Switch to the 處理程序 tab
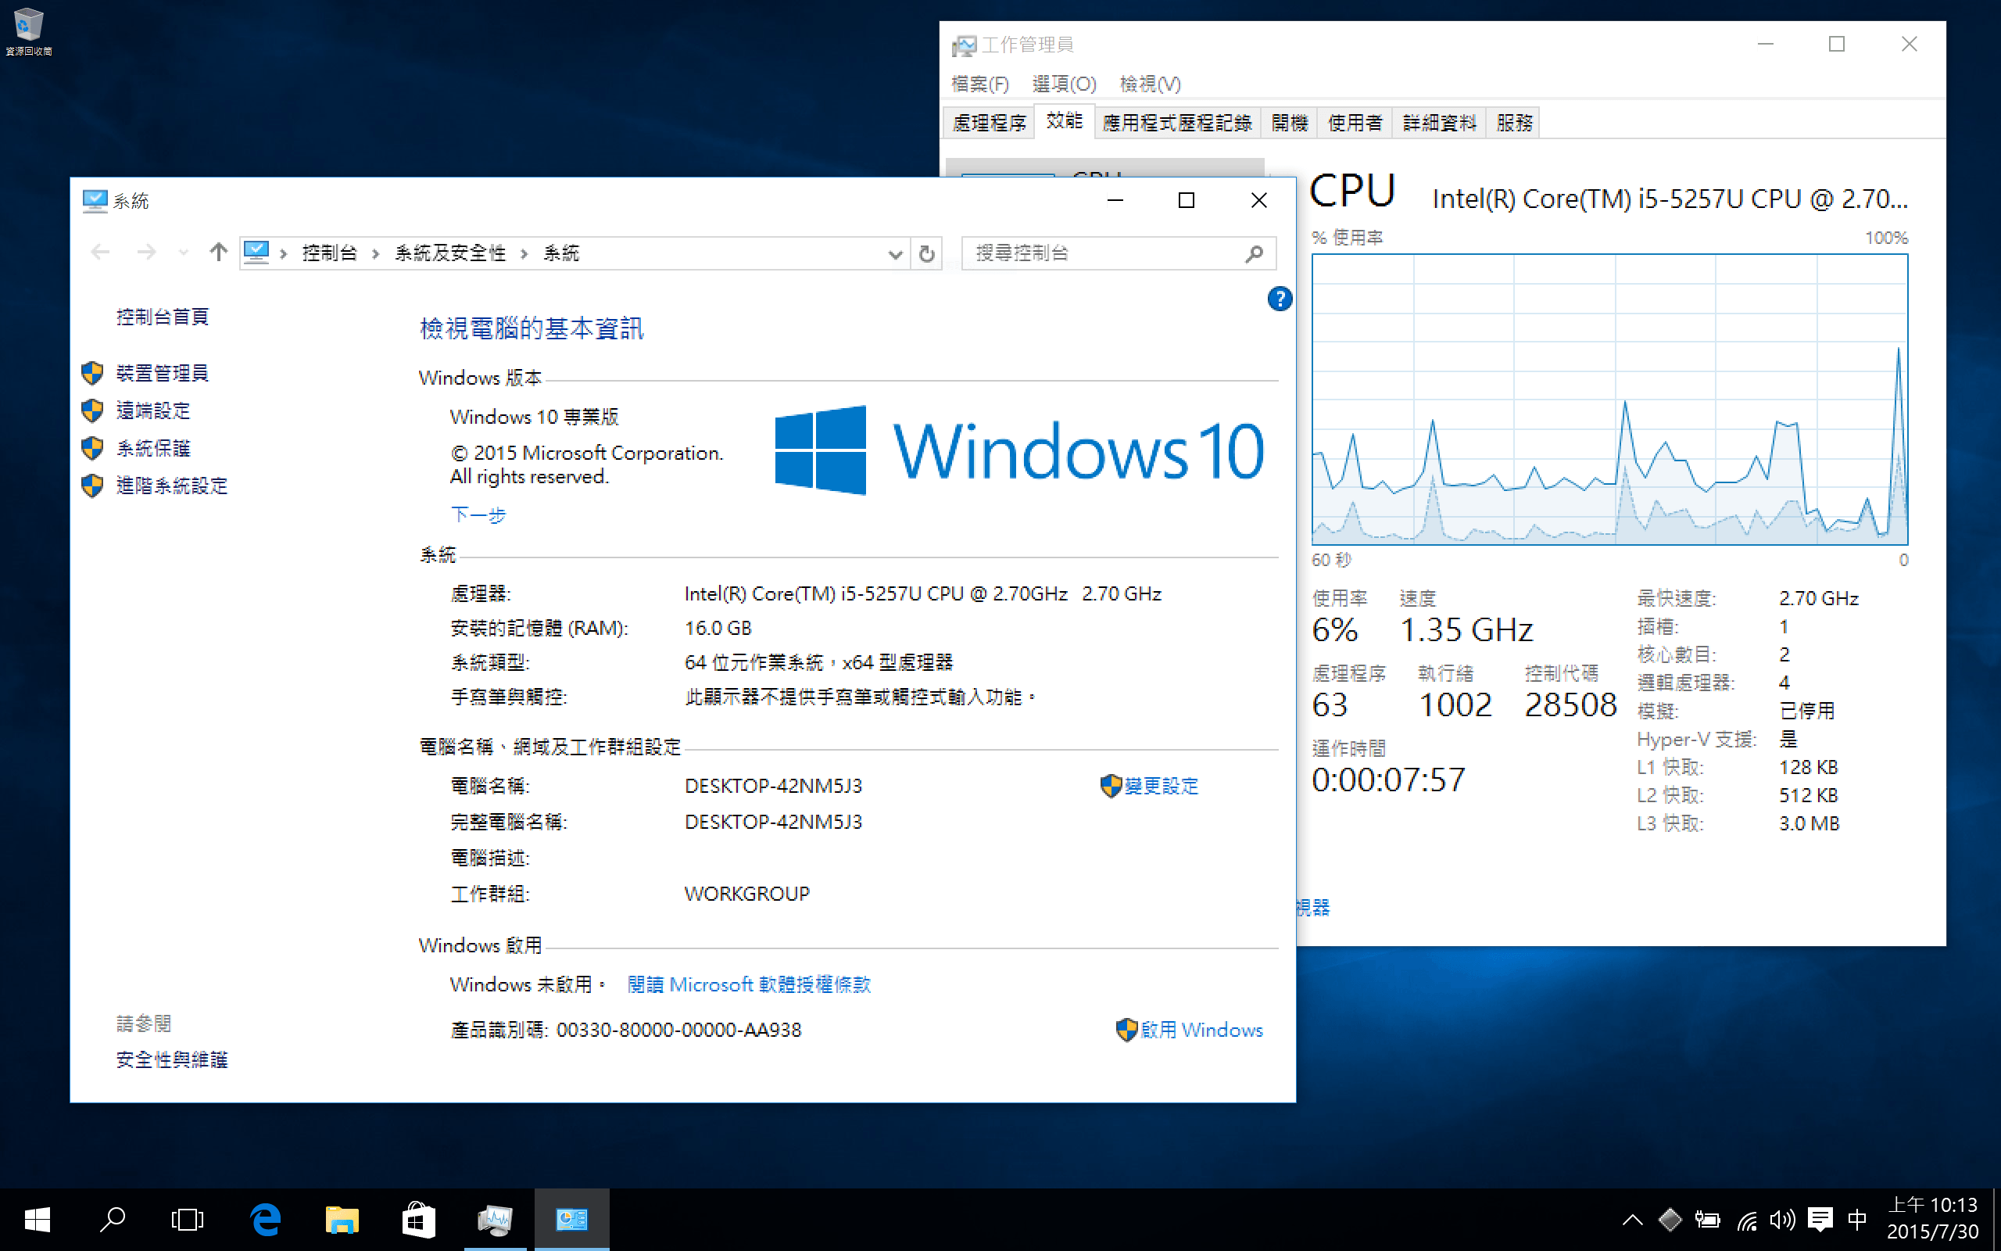 click(989, 123)
